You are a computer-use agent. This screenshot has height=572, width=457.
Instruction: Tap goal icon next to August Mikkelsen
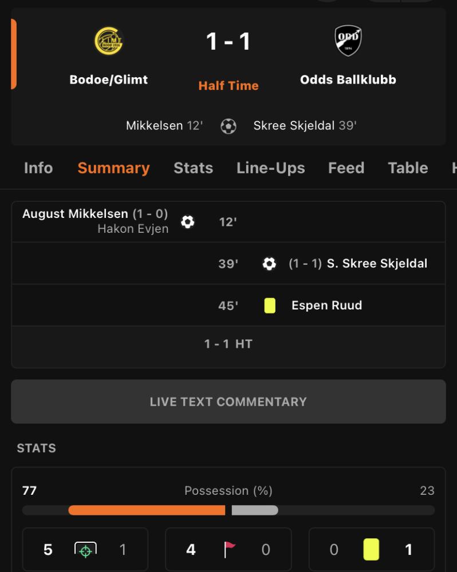(x=188, y=222)
